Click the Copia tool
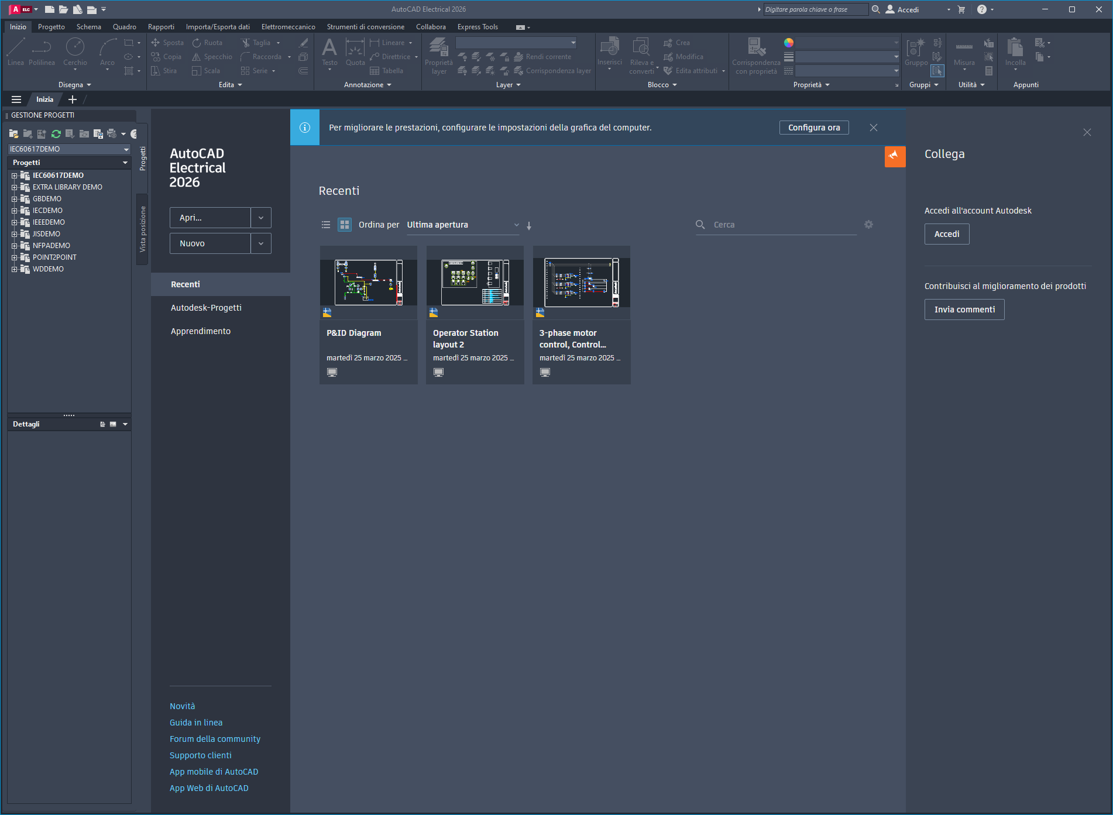 (166, 57)
